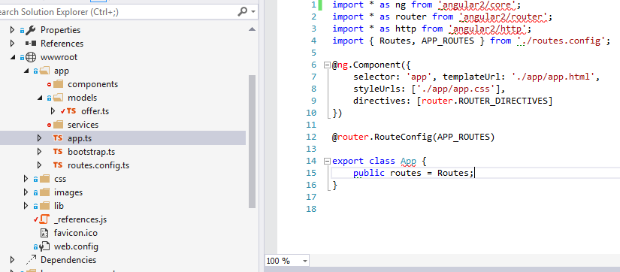
Task: Expand the css folder
Action: point(26,179)
